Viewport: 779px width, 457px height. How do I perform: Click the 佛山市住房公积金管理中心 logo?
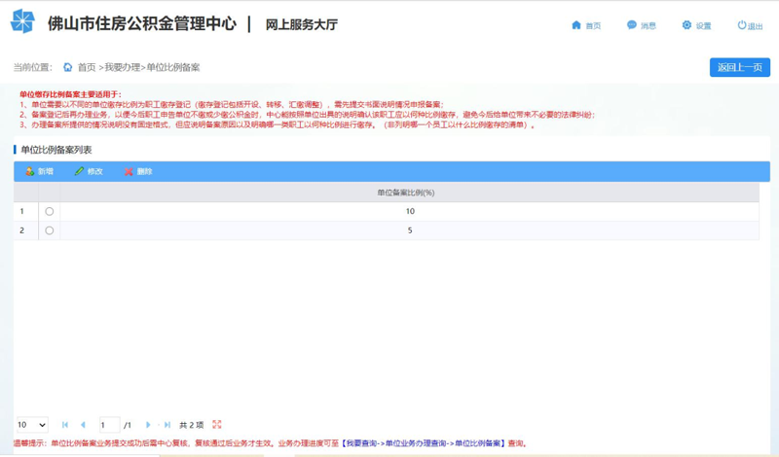point(21,23)
